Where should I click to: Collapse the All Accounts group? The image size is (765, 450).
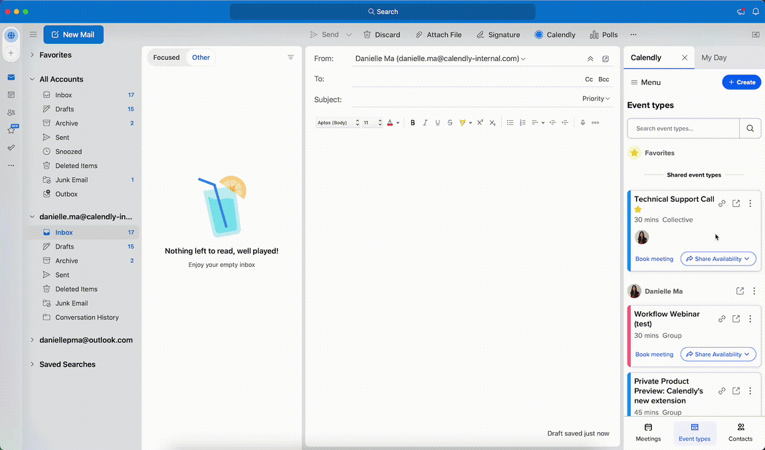[32, 80]
